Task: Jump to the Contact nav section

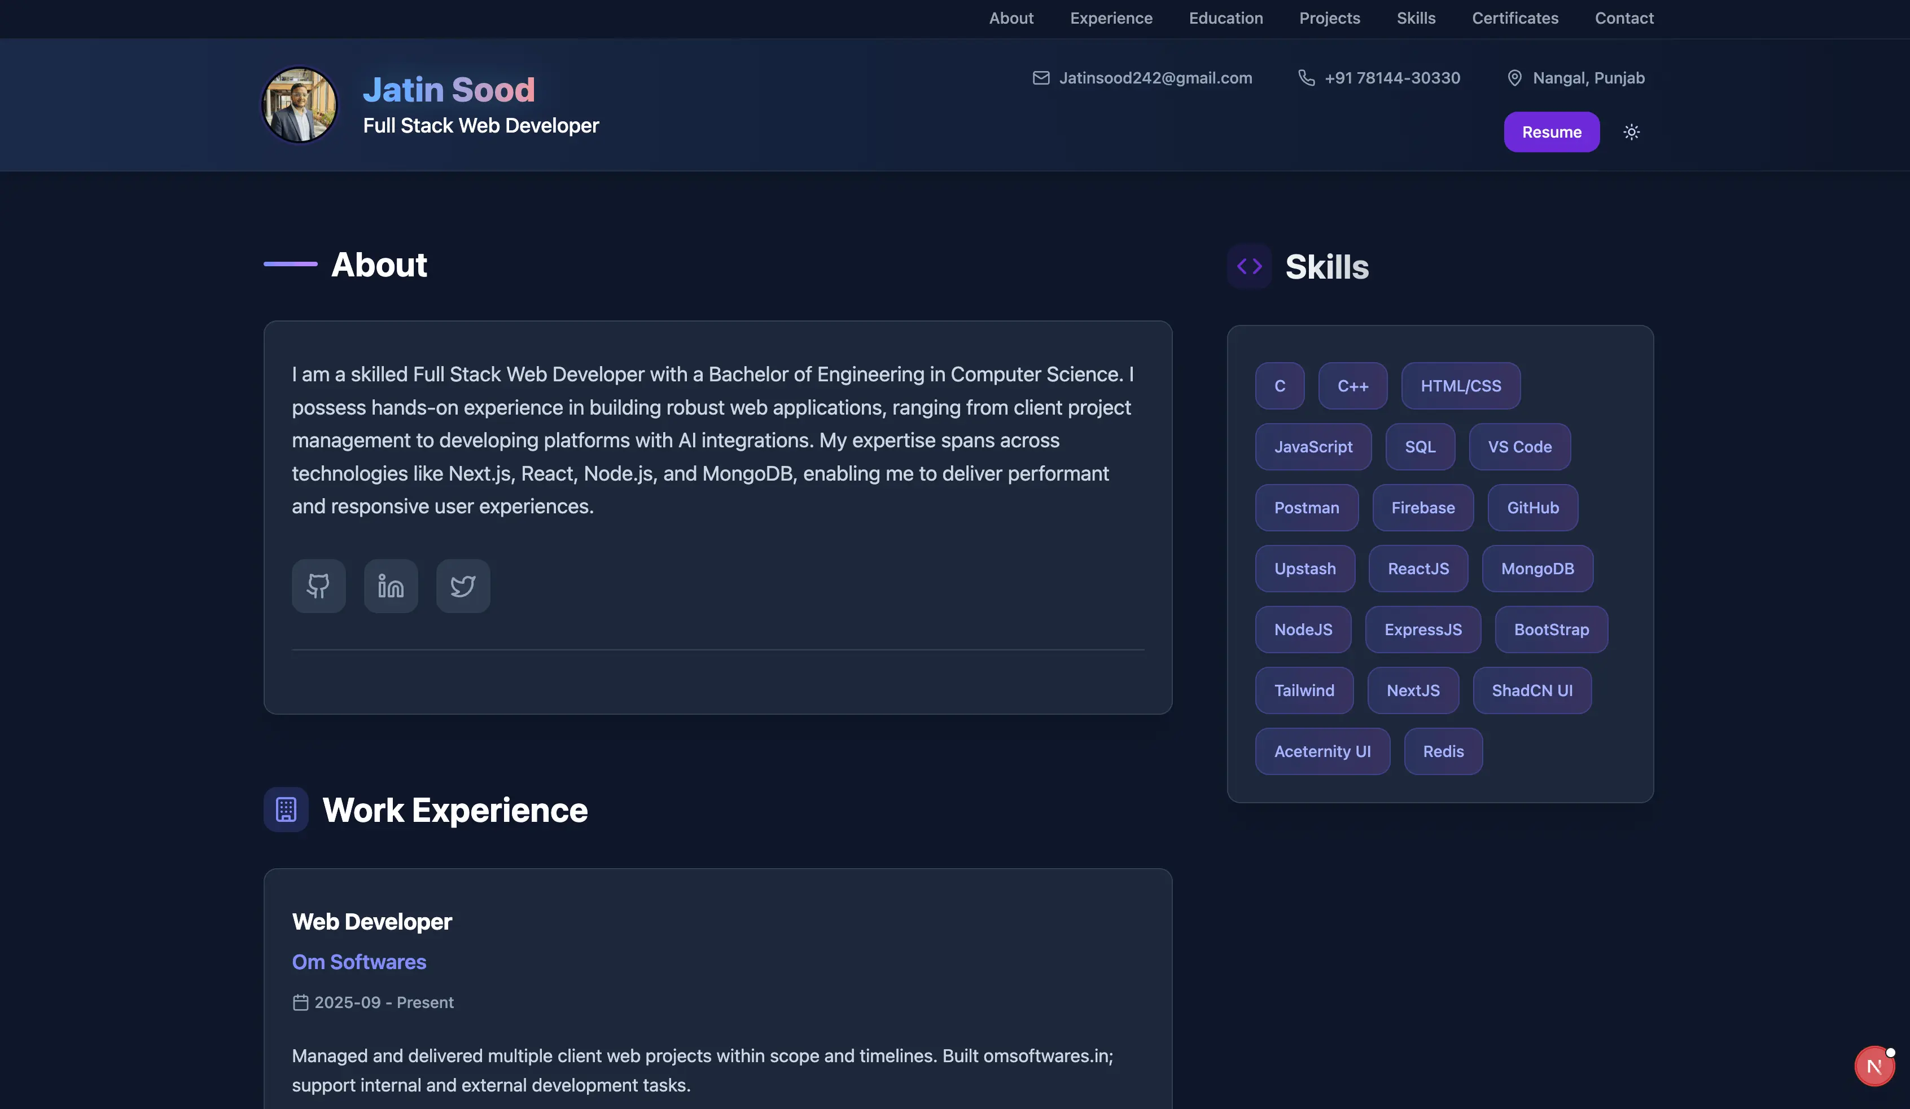Action: click(x=1623, y=18)
